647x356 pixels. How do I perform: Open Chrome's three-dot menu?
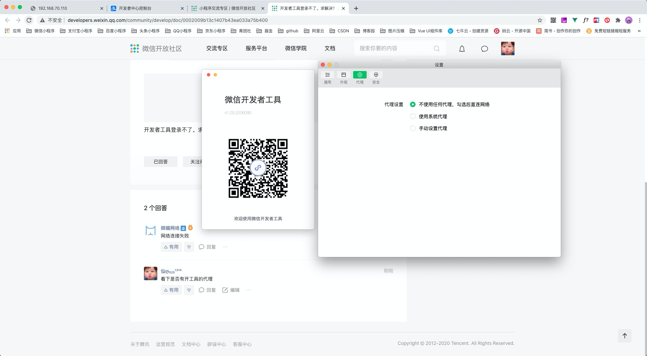click(640, 20)
